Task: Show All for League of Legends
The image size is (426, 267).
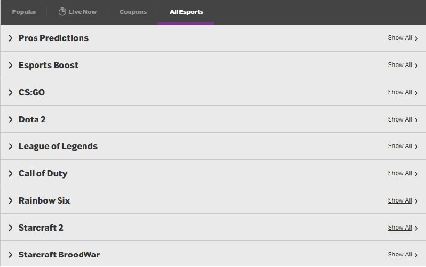Action: pos(400,146)
